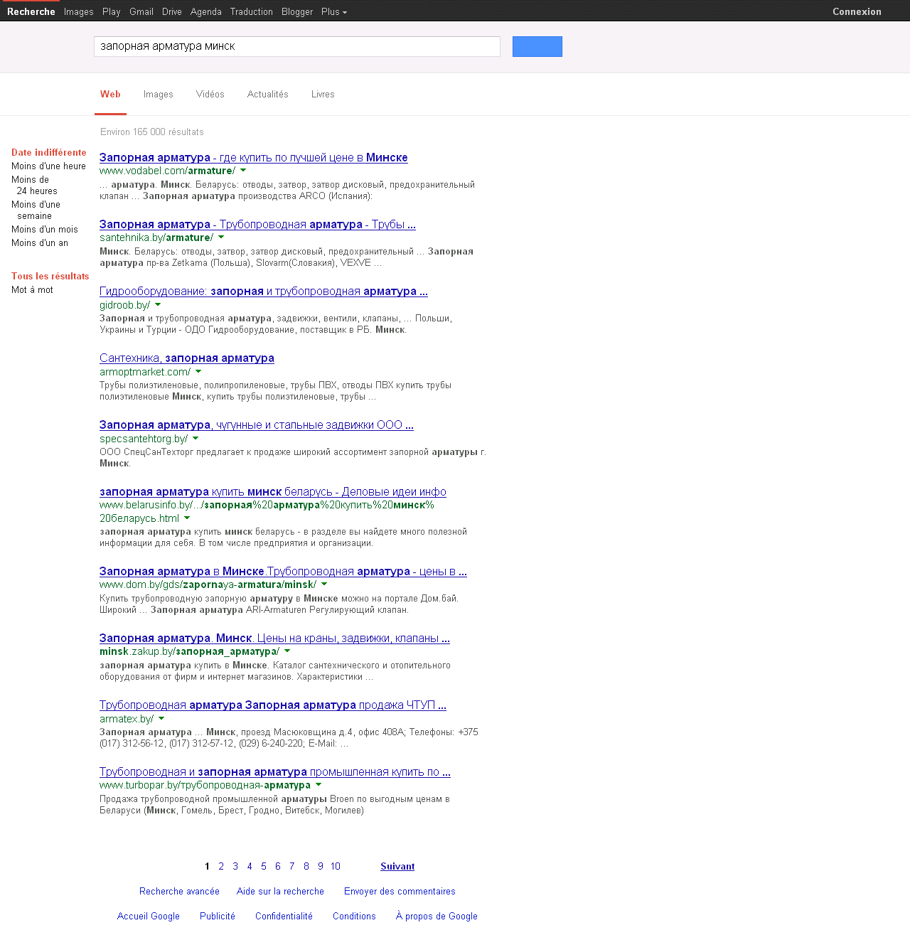910x935 pixels.
Task: Expand arrow beside minsk.zakup.by URL
Action: click(287, 651)
